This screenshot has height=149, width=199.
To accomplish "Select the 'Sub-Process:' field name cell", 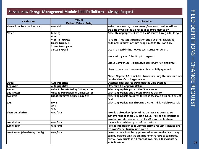I will pyautogui.click(x=29, y=93).
